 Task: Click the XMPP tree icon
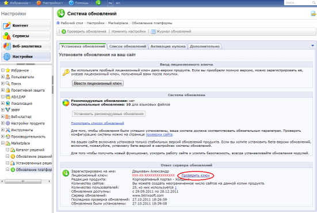coord(8,110)
